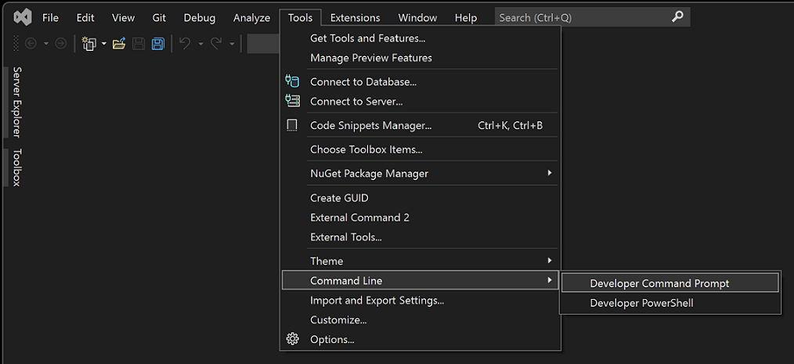This screenshot has height=364, width=794.
Task: Click Import and Export Settings
Action: click(377, 300)
